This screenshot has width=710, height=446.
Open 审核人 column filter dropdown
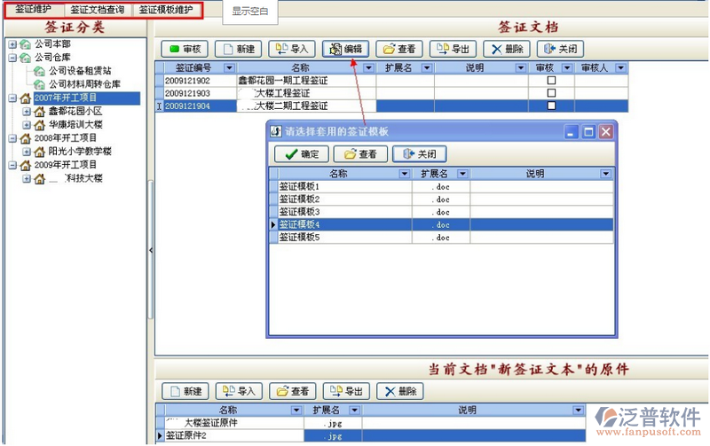point(620,68)
